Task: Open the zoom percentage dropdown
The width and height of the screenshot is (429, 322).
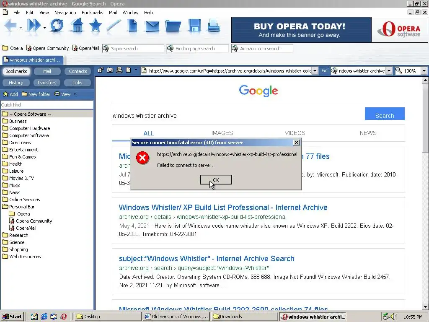Action: pyautogui.click(x=424, y=70)
